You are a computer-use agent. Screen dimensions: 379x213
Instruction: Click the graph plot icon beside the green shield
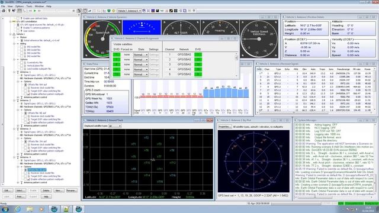click(x=104, y=11)
